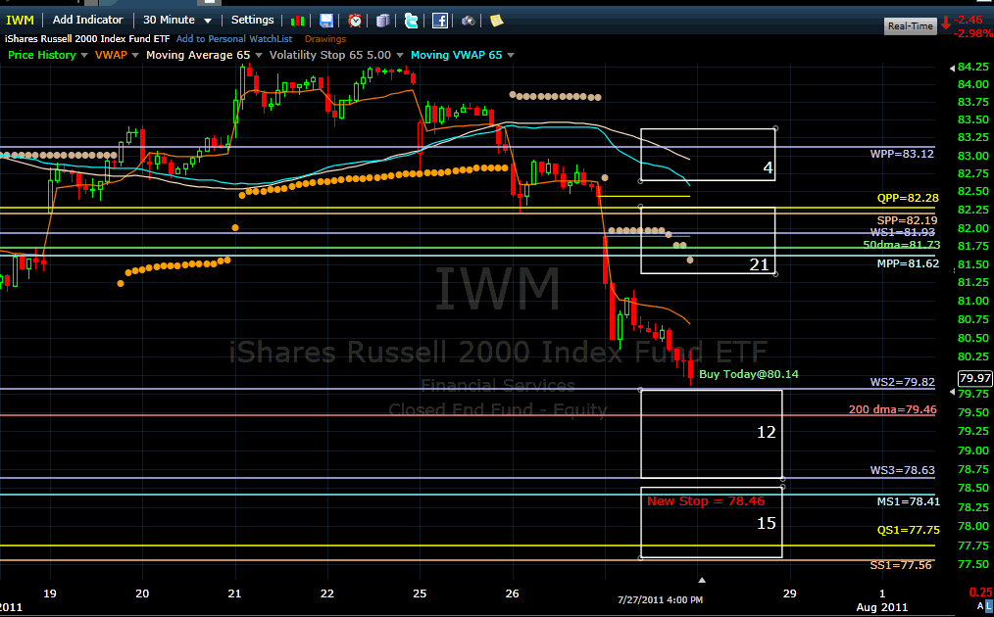The height and width of the screenshot is (617, 994).
Task: Open chart Settings
Action: 252,20
